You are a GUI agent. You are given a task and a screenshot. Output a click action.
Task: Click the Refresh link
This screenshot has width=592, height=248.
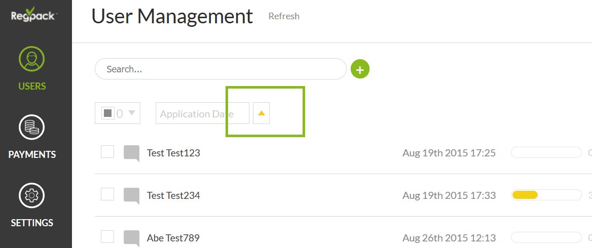click(284, 16)
